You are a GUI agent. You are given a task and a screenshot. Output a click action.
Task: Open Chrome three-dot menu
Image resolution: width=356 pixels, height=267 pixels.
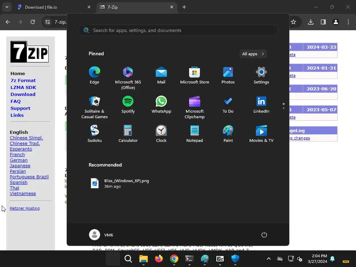[x=348, y=22]
